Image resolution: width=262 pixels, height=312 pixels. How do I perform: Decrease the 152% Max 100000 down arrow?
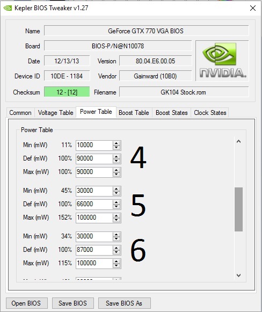[117, 220]
